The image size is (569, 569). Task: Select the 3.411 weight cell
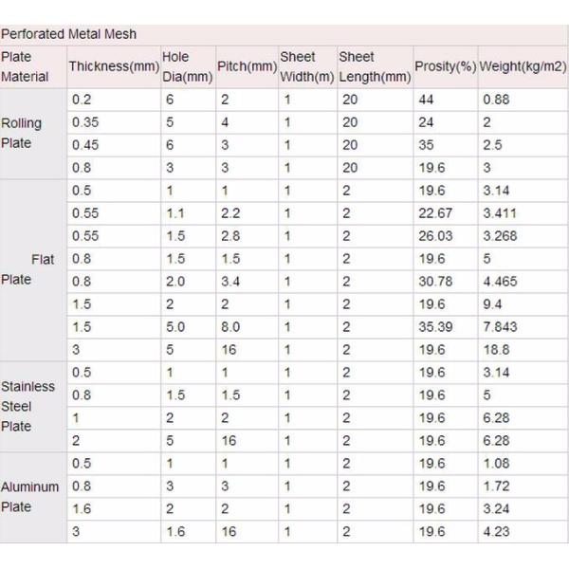(x=500, y=213)
